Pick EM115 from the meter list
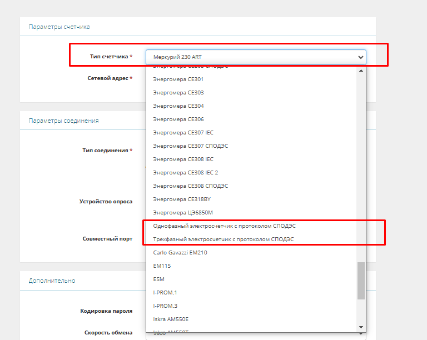Screen dimensions: 427x340 [251, 266]
